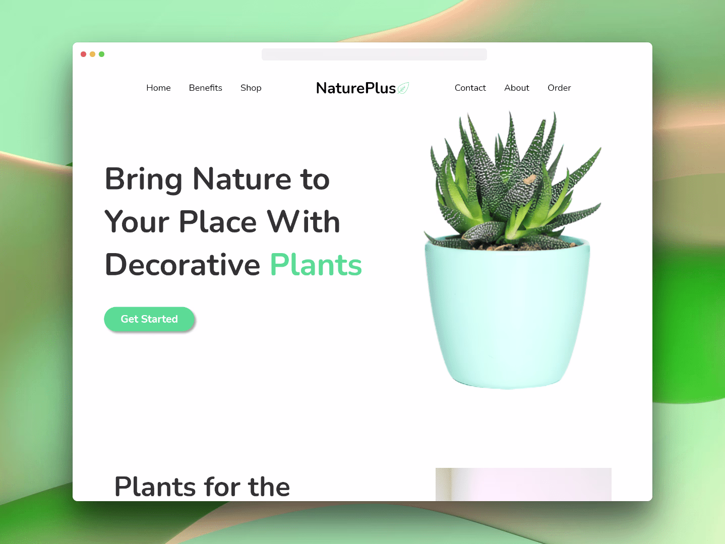The image size is (725, 544).
Task: Open the About menu item
Action: click(516, 88)
